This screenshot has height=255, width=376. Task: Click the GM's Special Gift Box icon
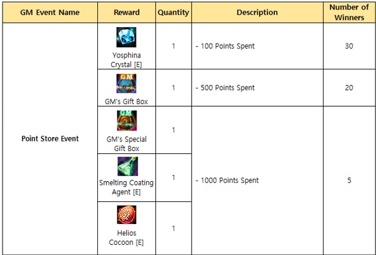[127, 121]
